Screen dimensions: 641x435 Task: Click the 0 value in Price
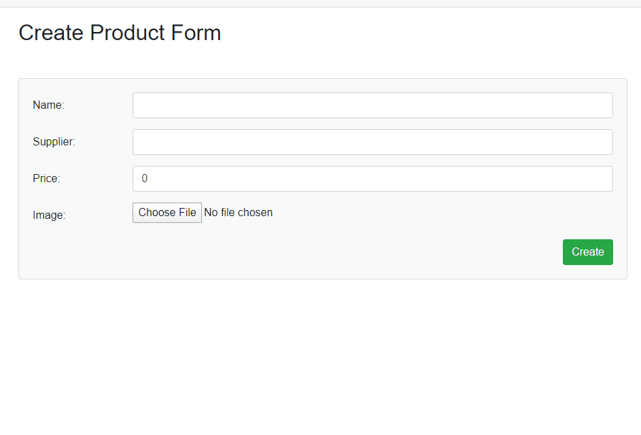145,179
